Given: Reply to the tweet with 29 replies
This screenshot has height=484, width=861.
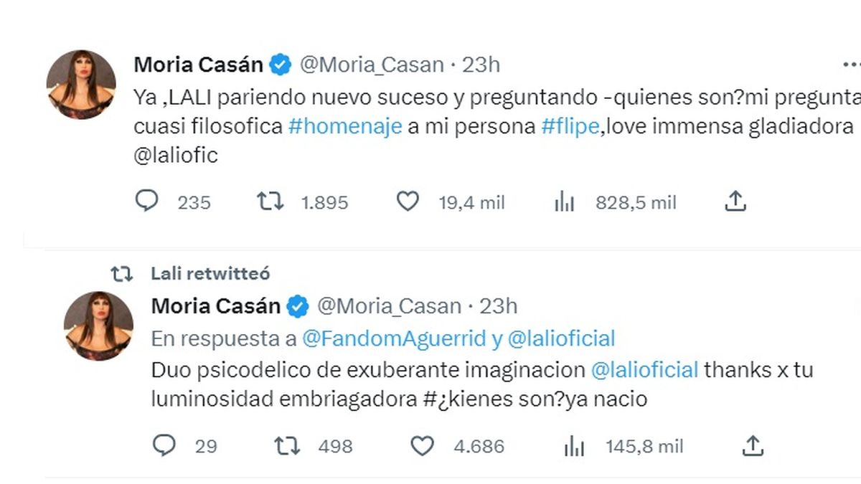Looking at the screenshot, I should tap(164, 446).
